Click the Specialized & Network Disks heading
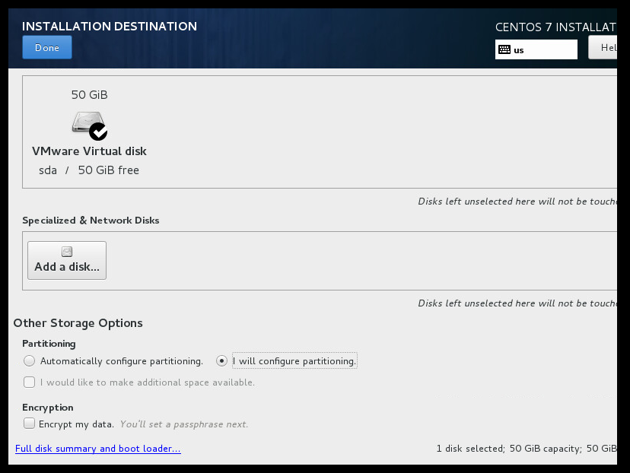630x473 pixels. pyautogui.click(x=91, y=221)
